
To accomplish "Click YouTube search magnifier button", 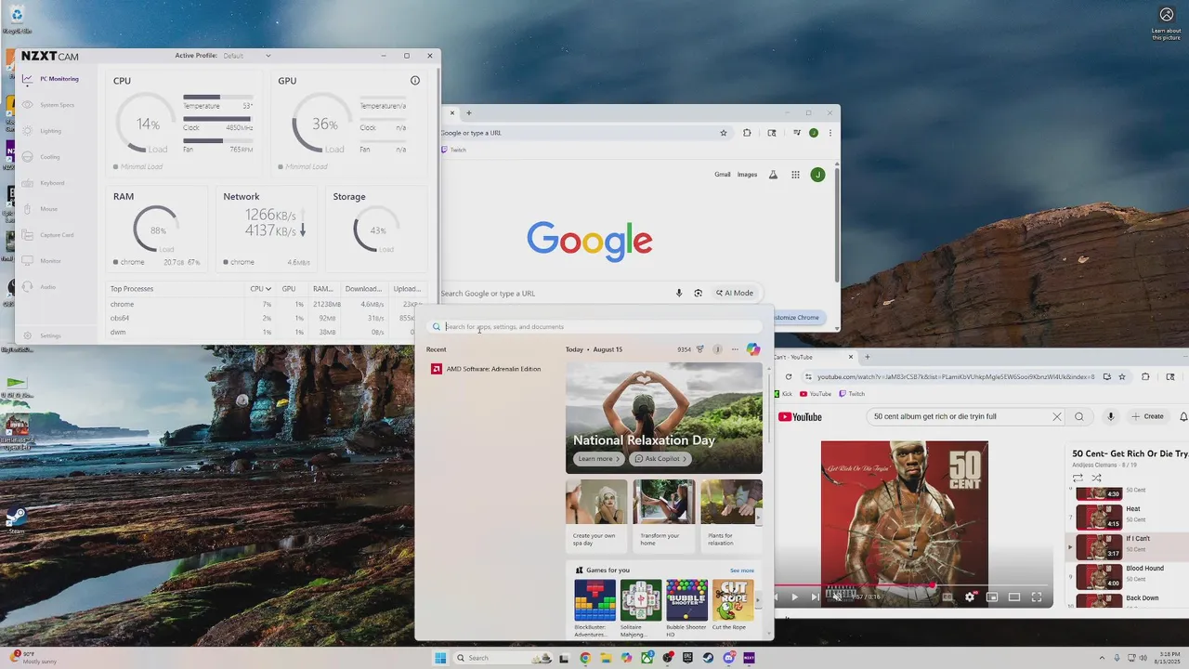I will point(1079,417).
